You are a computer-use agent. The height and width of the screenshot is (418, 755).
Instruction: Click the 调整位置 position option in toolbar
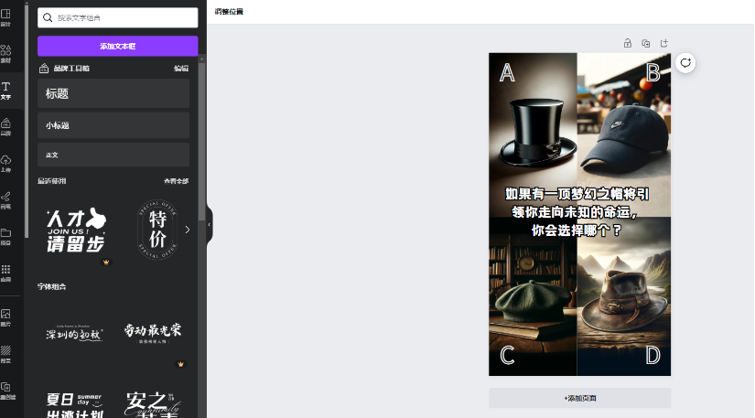pyautogui.click(x=229, y=12)
